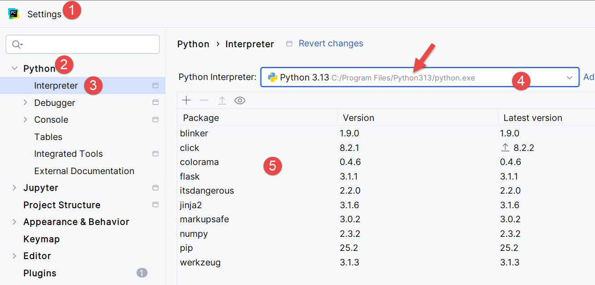Click the PyCharm logo icon
The height and width of the screenshot is (285, 595).
[x=14, y=14]
